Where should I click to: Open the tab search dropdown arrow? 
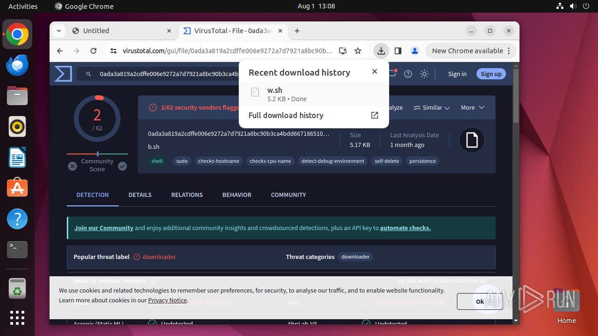pyautogui.click(x=58, y=31)
